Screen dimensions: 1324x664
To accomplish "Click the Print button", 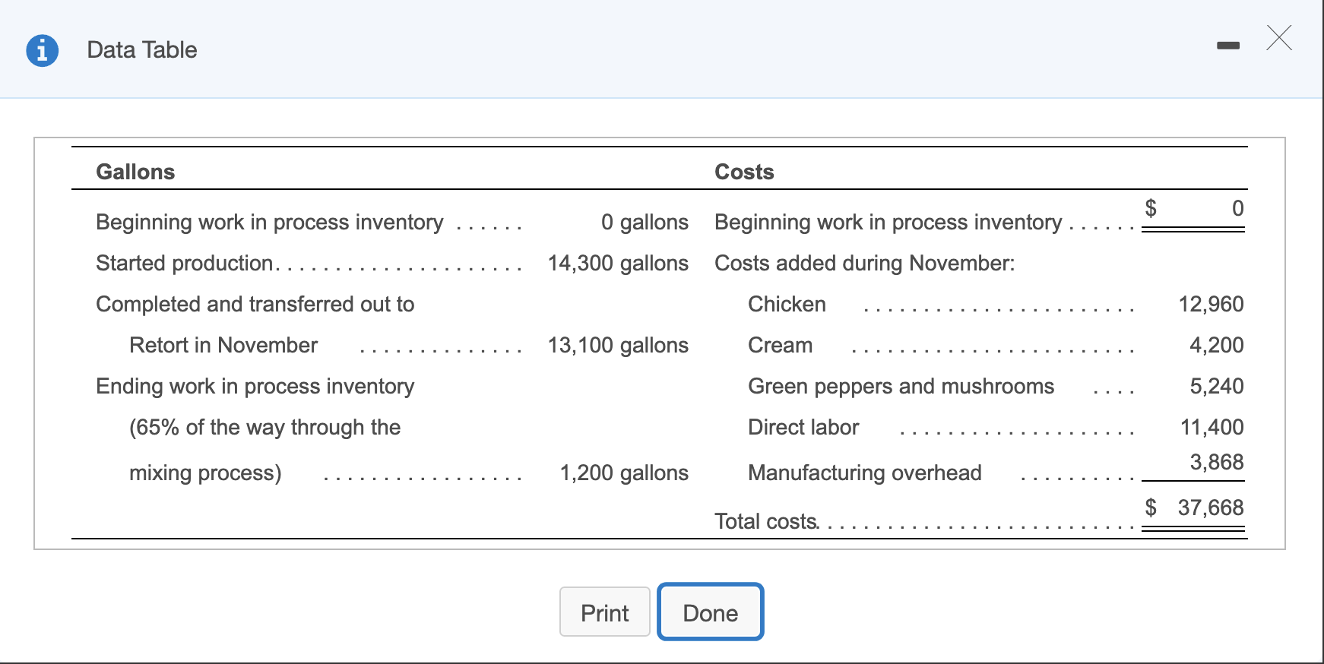I will click(x=604, y=612).
